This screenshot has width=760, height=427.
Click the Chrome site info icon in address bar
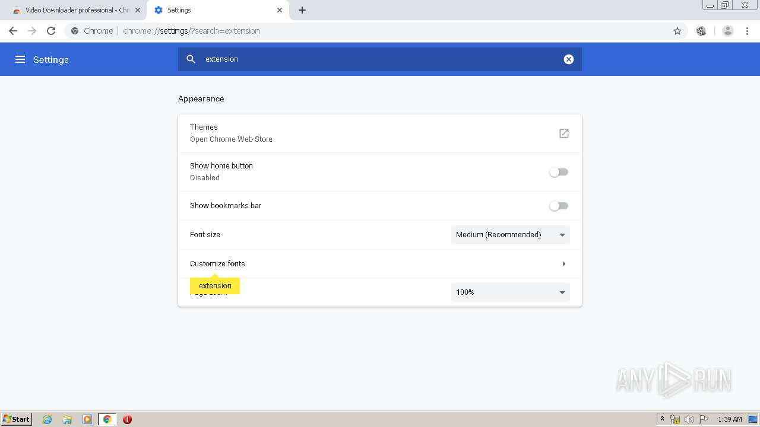[75, 31]
